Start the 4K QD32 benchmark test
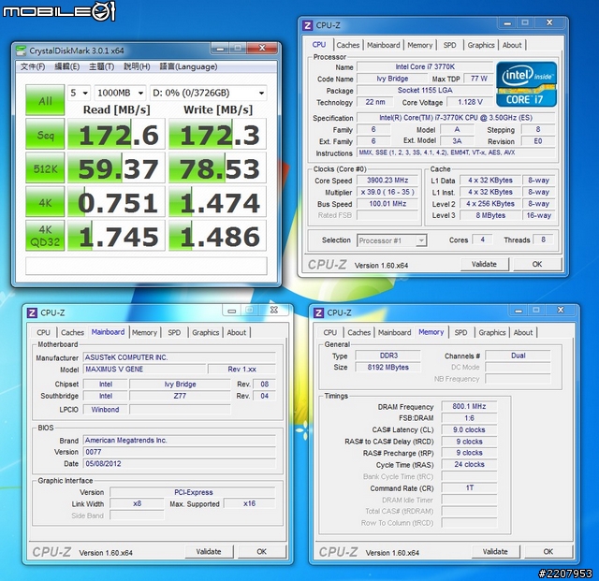 [x=45, y=236]
